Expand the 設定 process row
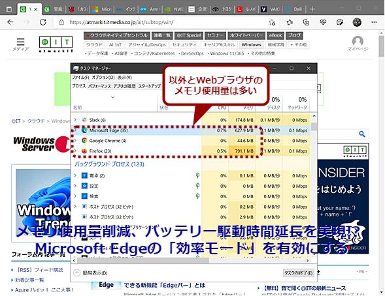The width and height of the screenshot is (385, 296). point(75,186)
